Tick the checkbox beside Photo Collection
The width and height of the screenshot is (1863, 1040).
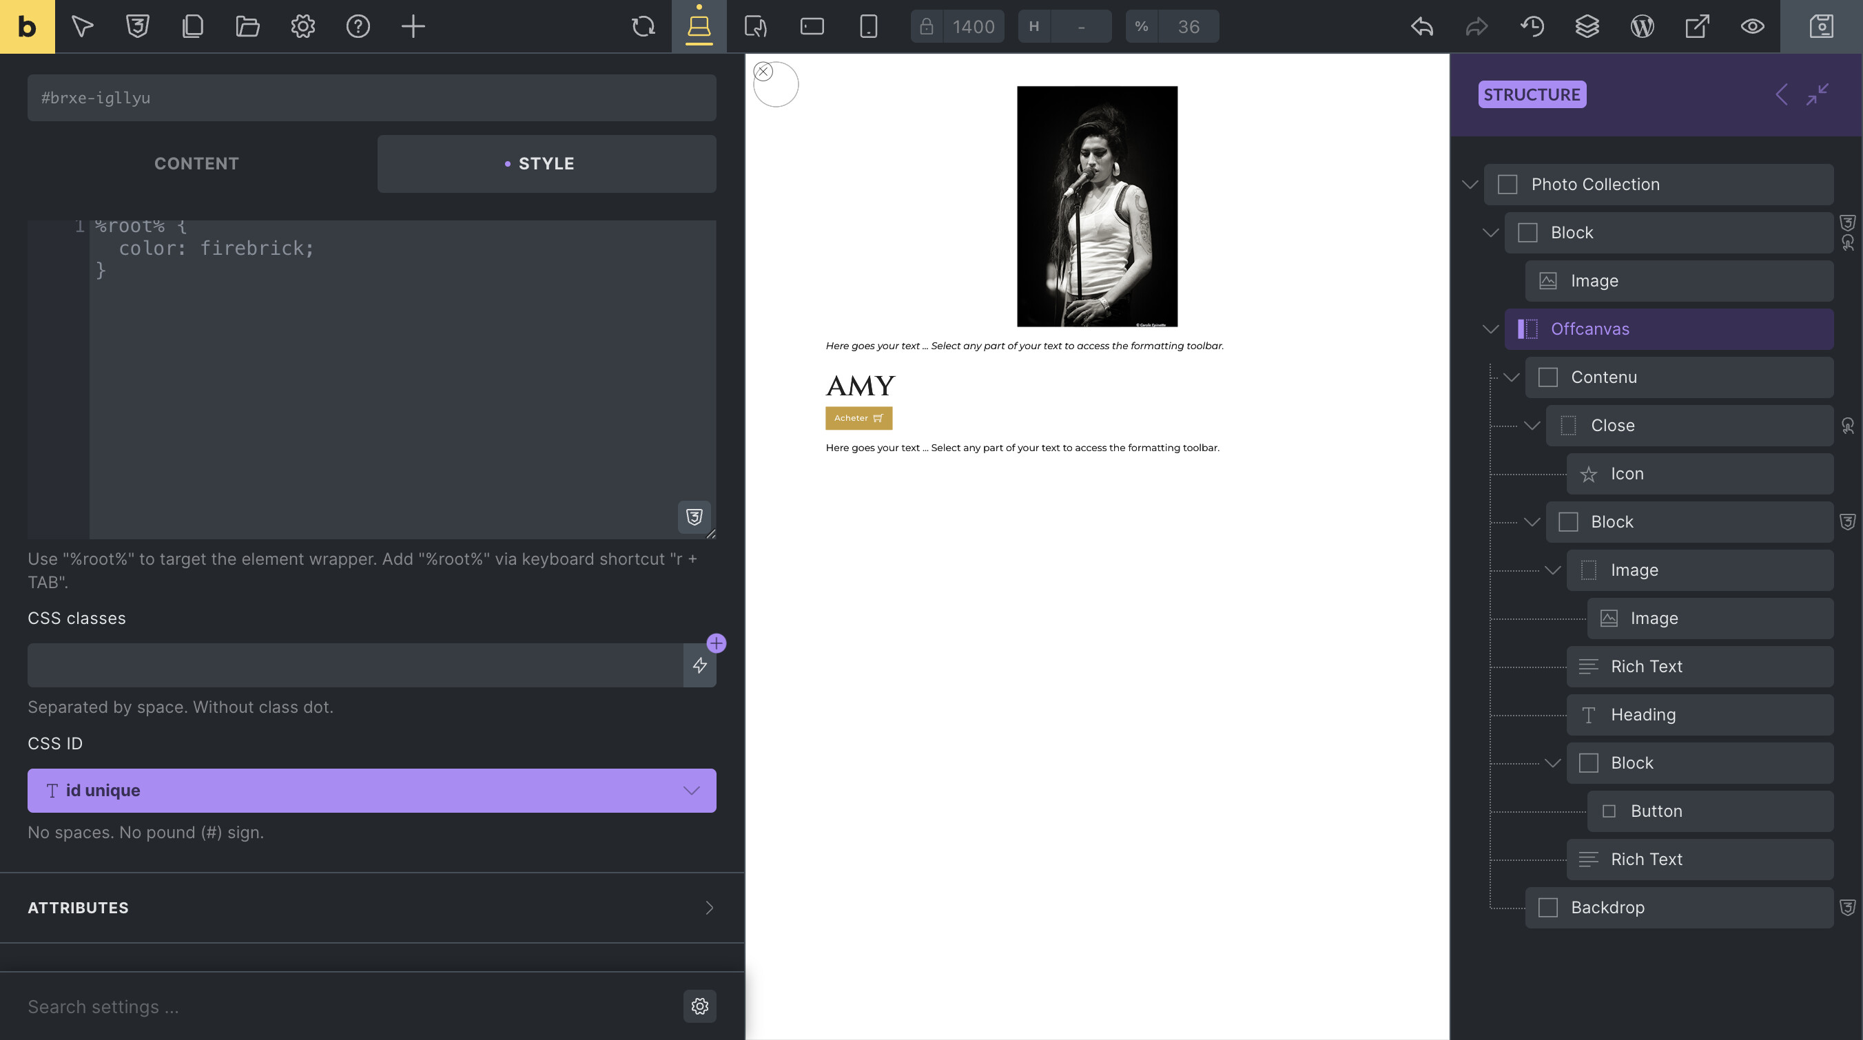tap(1507, 185)
